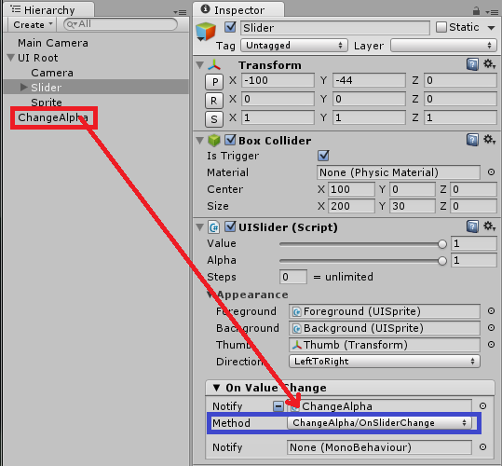The image size is (502, 466).
Task: Click the UISlider C# script icon
Action: click(213, 227)
